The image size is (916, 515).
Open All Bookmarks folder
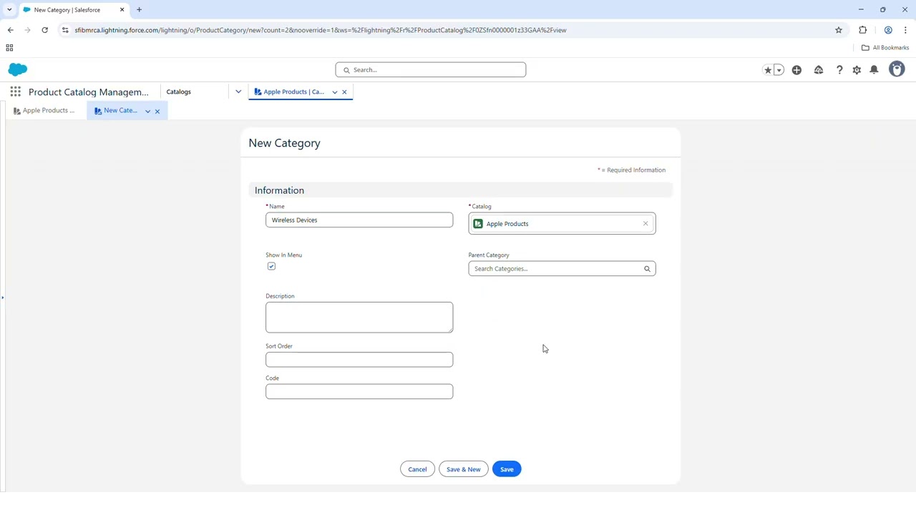pyautogui.click(x=885, y=48)
